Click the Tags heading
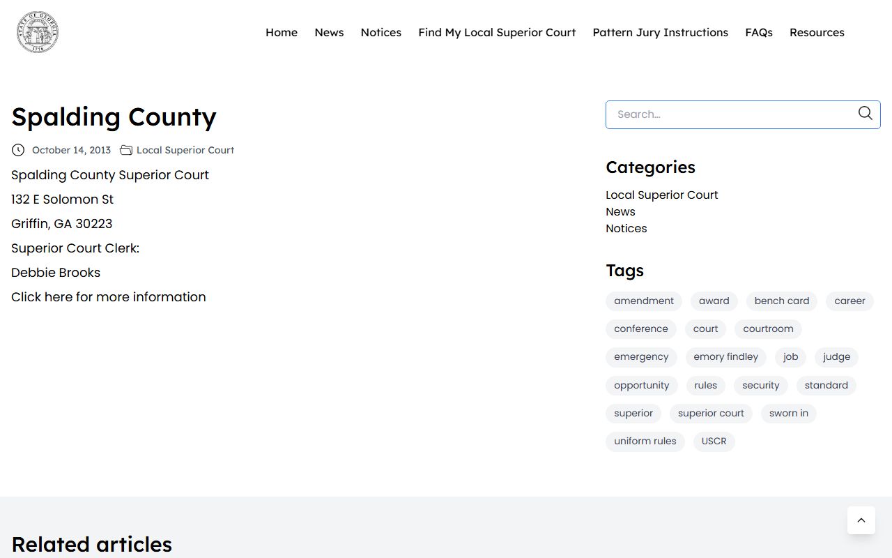The image size is (892, 558). point(625,271)
